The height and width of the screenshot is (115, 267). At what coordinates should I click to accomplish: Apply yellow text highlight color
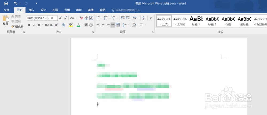pyautogui.click(x=71, y=25)
